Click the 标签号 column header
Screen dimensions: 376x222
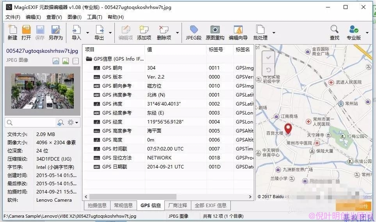(x=220, y=49)
